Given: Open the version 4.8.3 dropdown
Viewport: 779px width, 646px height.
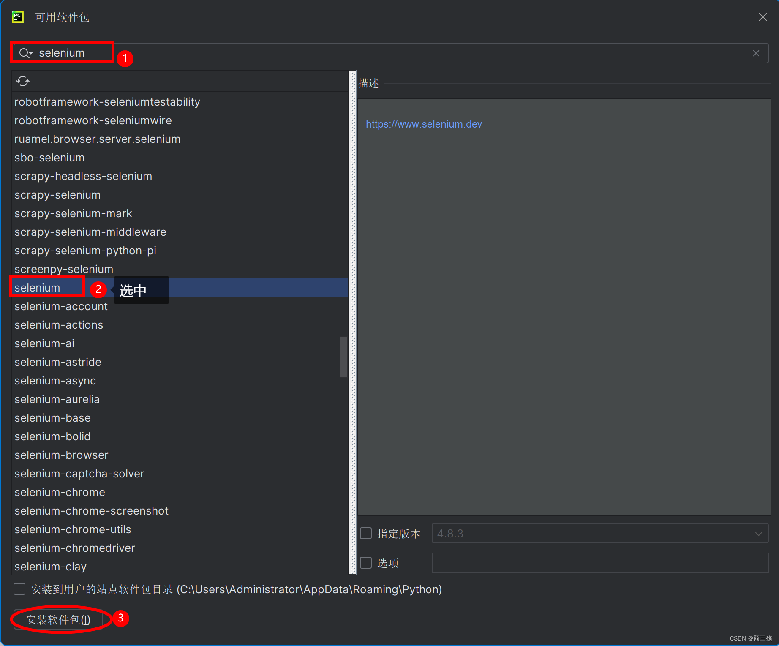Looking at the screenshot, I should click(x=600, y=533).
